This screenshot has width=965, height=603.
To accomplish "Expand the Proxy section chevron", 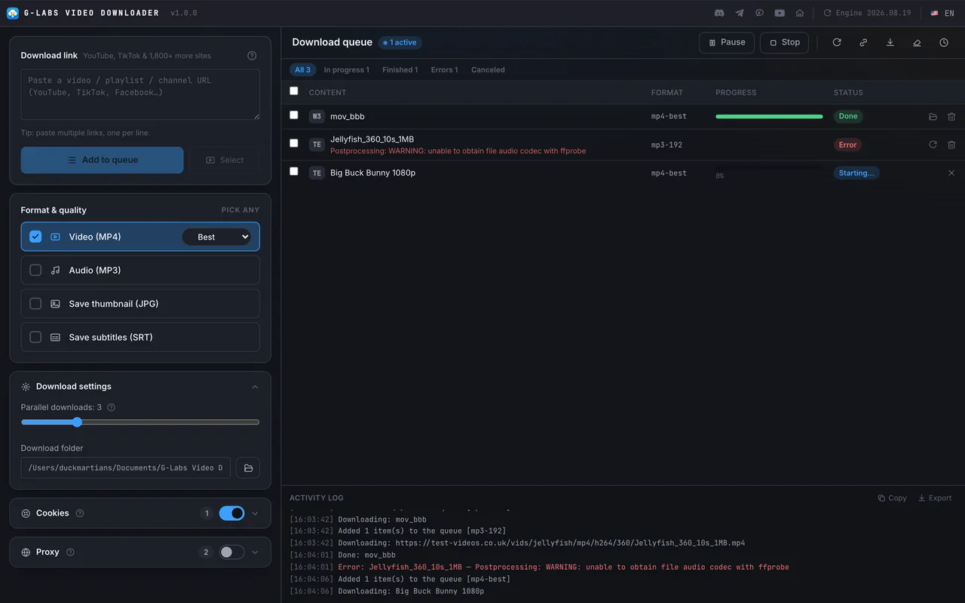I will [255, 552].
